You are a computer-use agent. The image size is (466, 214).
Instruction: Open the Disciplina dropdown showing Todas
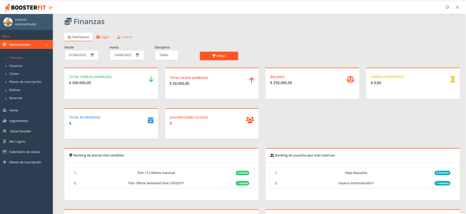point(167,55)
